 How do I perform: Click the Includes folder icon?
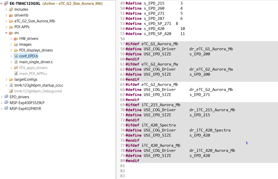coord(11,9)
